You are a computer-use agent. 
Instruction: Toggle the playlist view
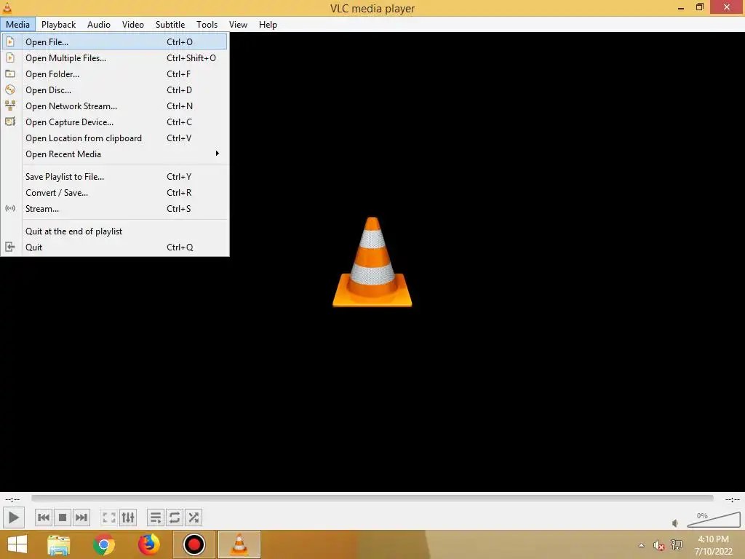[156, 518]
